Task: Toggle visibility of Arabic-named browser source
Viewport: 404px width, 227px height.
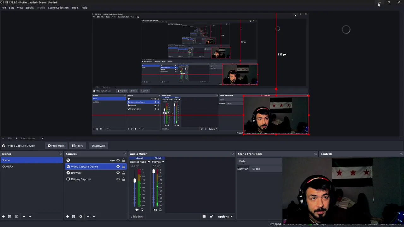Action: 118,160
